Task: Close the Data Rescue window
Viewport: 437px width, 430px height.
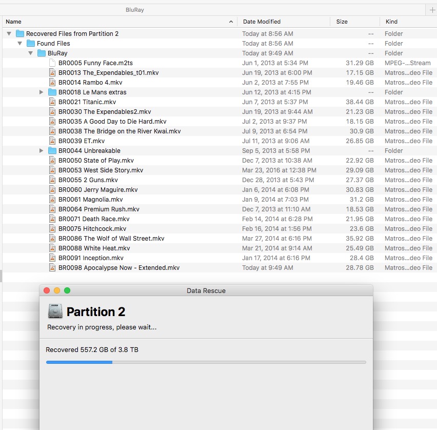Action: (x=47, y=290)
